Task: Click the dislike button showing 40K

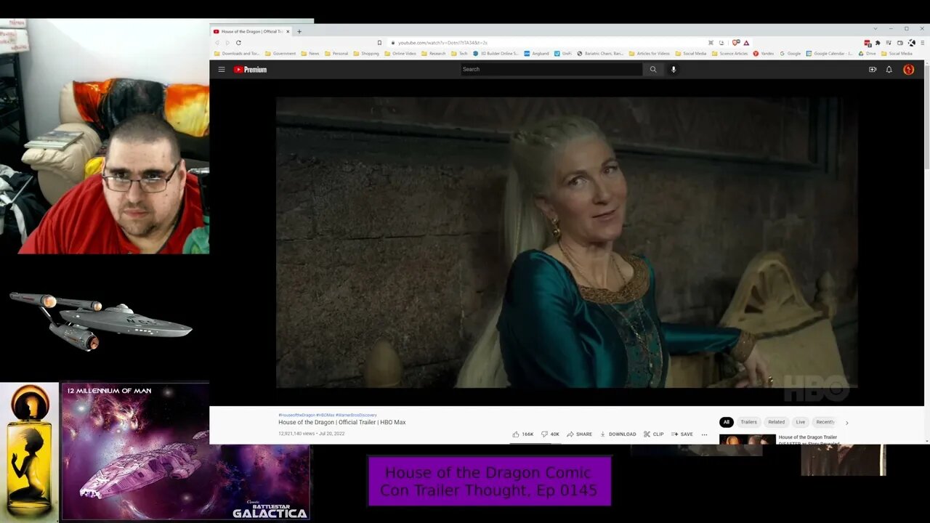Action: [x=551, y=434]
